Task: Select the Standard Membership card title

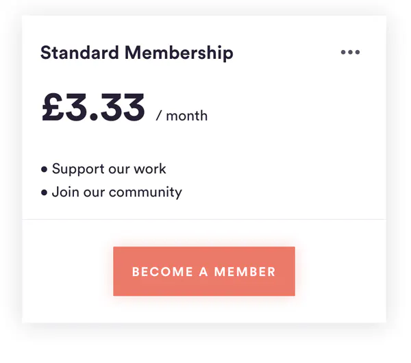Action: point(136,53)
